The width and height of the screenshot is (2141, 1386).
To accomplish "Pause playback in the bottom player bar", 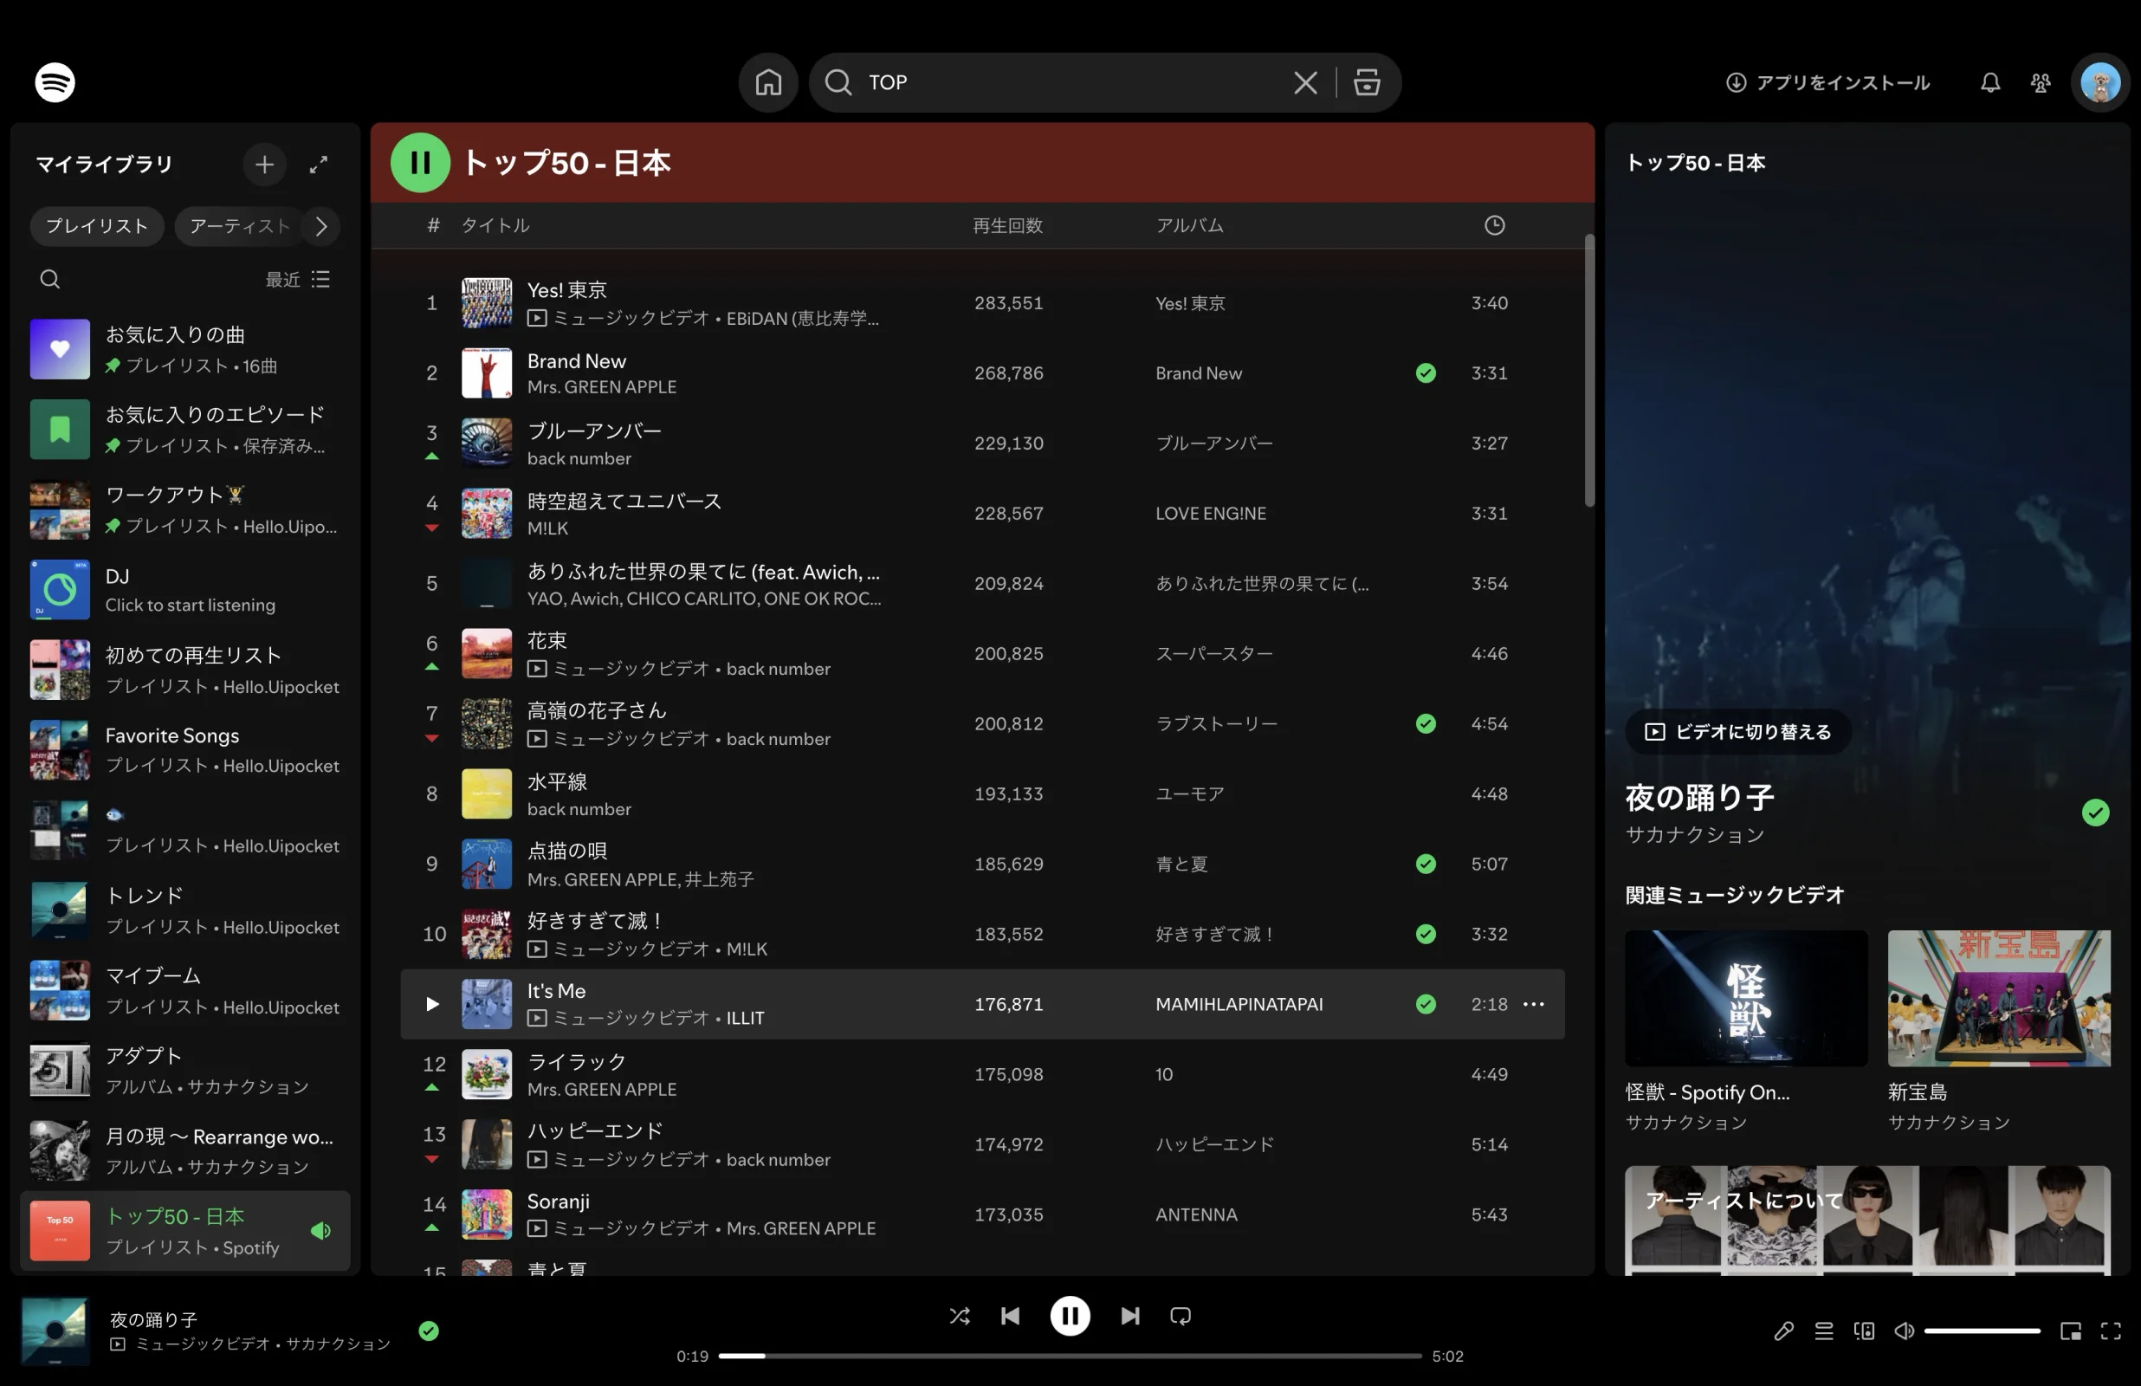I will click(1070, 1316).
